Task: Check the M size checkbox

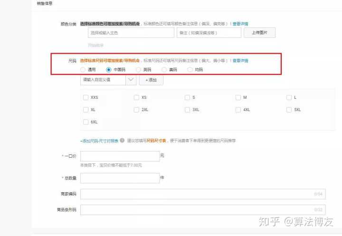Action: (238, 97)
